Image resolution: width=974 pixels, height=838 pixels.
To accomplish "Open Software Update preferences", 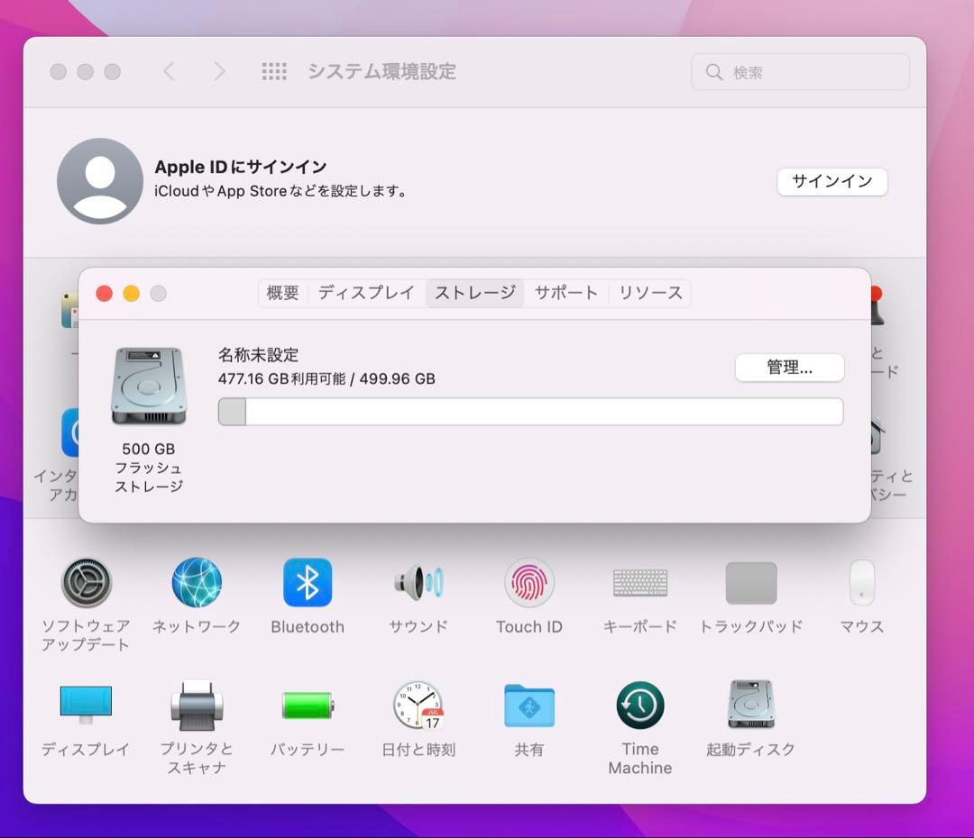I will point(87,582).
